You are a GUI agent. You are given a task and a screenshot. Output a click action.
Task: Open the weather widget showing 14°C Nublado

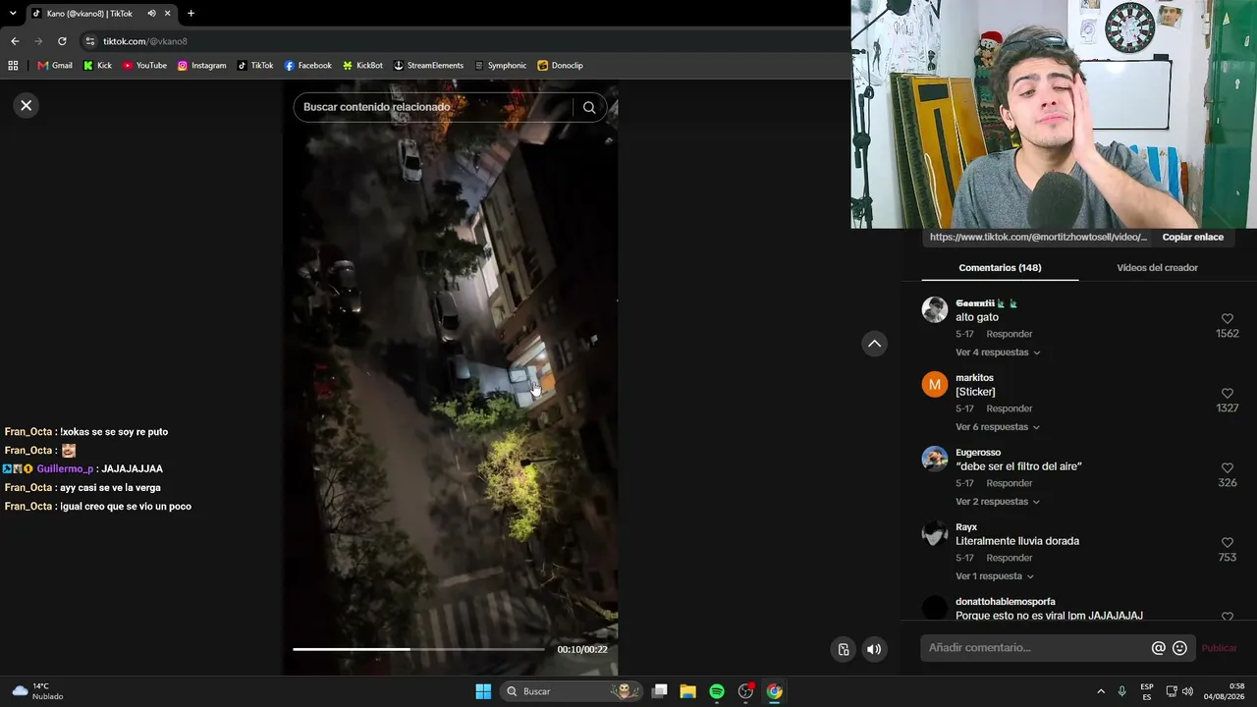tap(39, 691)
